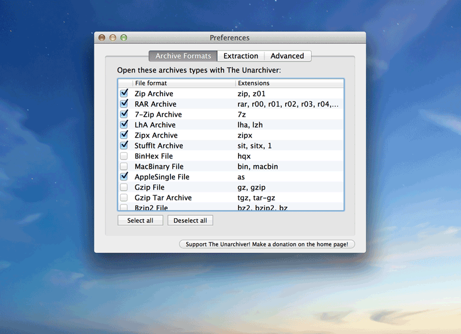461x334 pixels.
Task: Select the AppleSingle File row name
Action: coord(162,177)
